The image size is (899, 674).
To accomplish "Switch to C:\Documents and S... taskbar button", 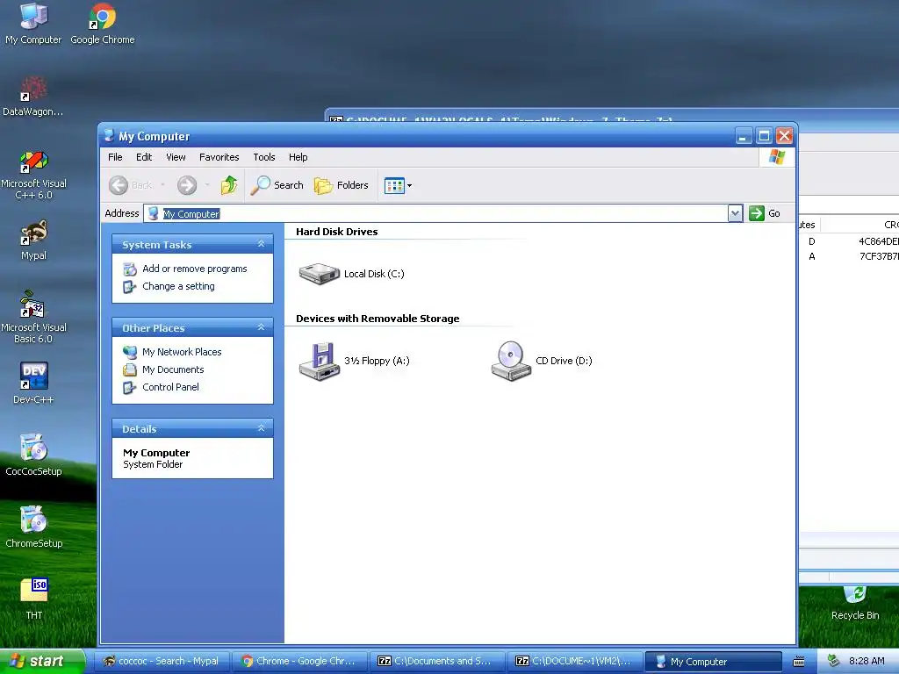I will coord(437,661).
